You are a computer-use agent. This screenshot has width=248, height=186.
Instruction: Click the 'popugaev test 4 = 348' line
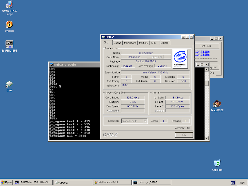coord(70,130)
